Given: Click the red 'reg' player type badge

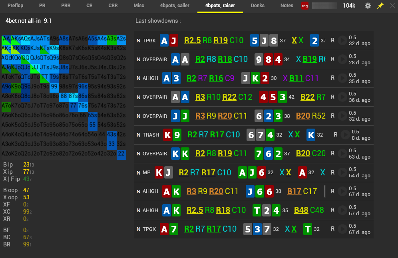Looking at the screenshot, I should tap(305, 6).
